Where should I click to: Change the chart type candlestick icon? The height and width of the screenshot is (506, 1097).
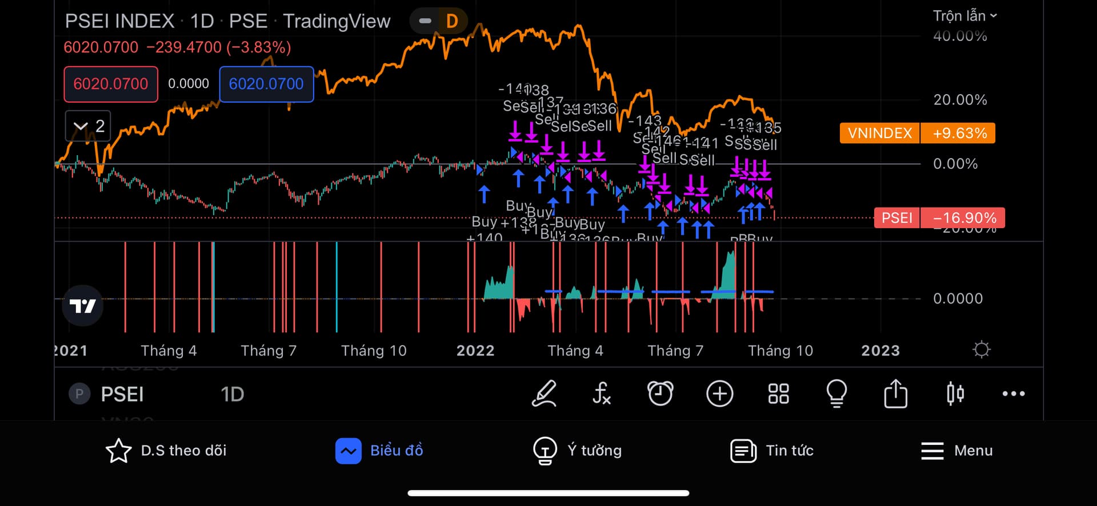tap(955, 394)
